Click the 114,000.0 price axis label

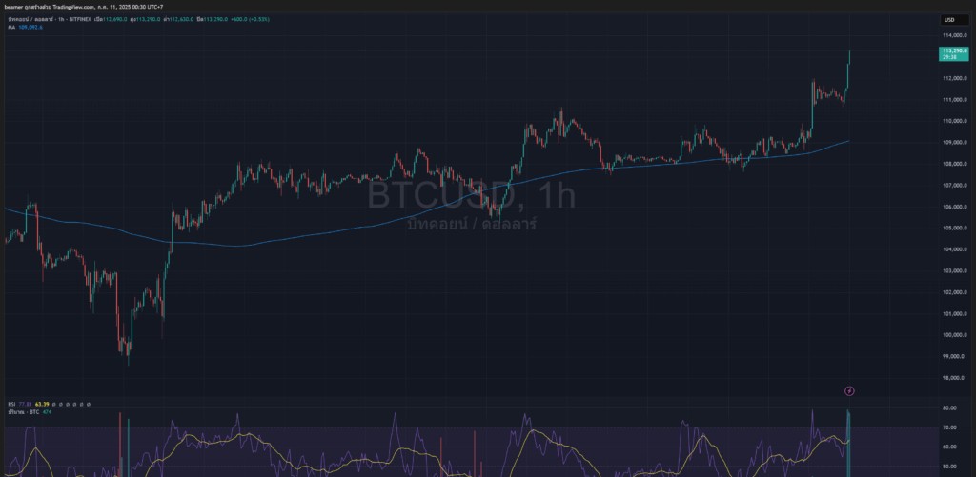[x=954, y=35]
